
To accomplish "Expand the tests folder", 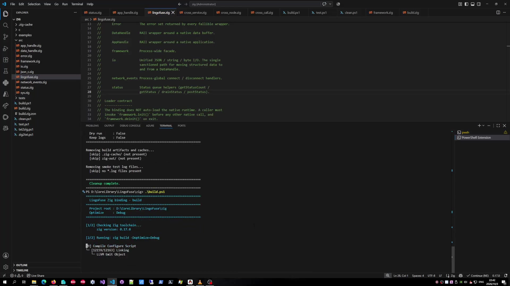I will [22, 98].
